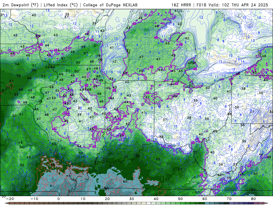Click the black 60 dewpoint value on map
Image resolution: width=273 pixels, height=205 pixels.
click(125, 181)
